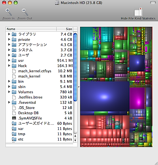The height and width of the screenshot is (165, 158).
Task: Select the usr folder icon
Action: 14,60
